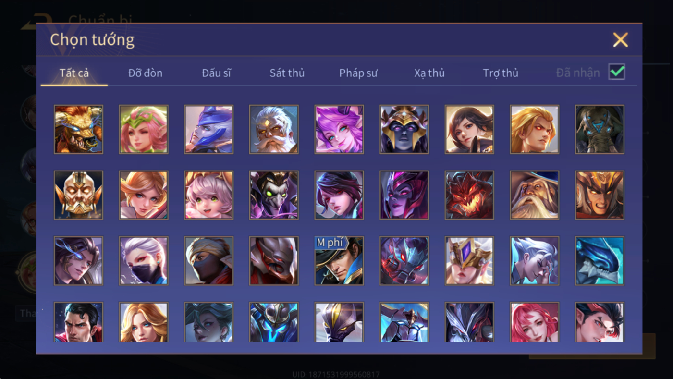Choose the Superman hero portrait
The height and width of the screenshot is (379, 673).
pos(78,322)
